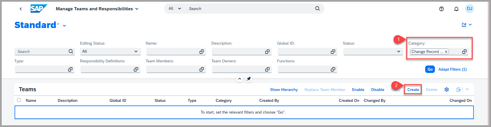Viewport: 491px width, 127px height.
Task: Expand the Editing Status dropdown
Action: click(x=136, y=51)
